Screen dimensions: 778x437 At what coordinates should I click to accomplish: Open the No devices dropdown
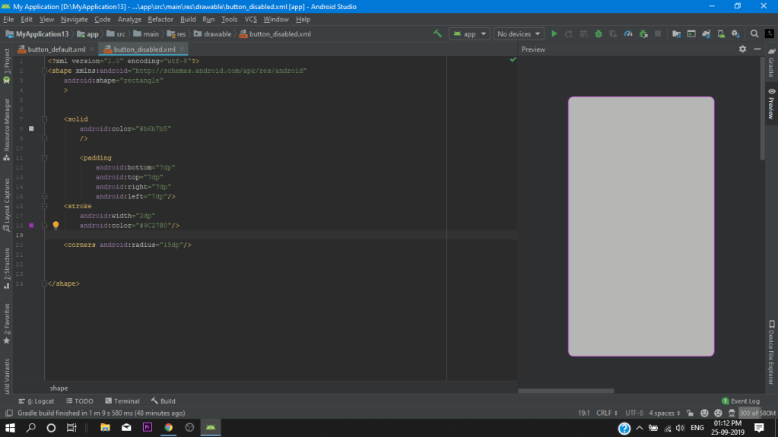tap(519, 34)
